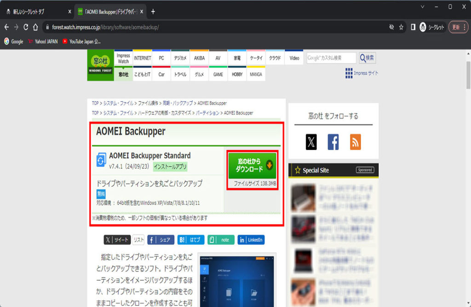Expand the tab search chevron dropdown
The image size is (471, 307).
[x=423, y=6]
